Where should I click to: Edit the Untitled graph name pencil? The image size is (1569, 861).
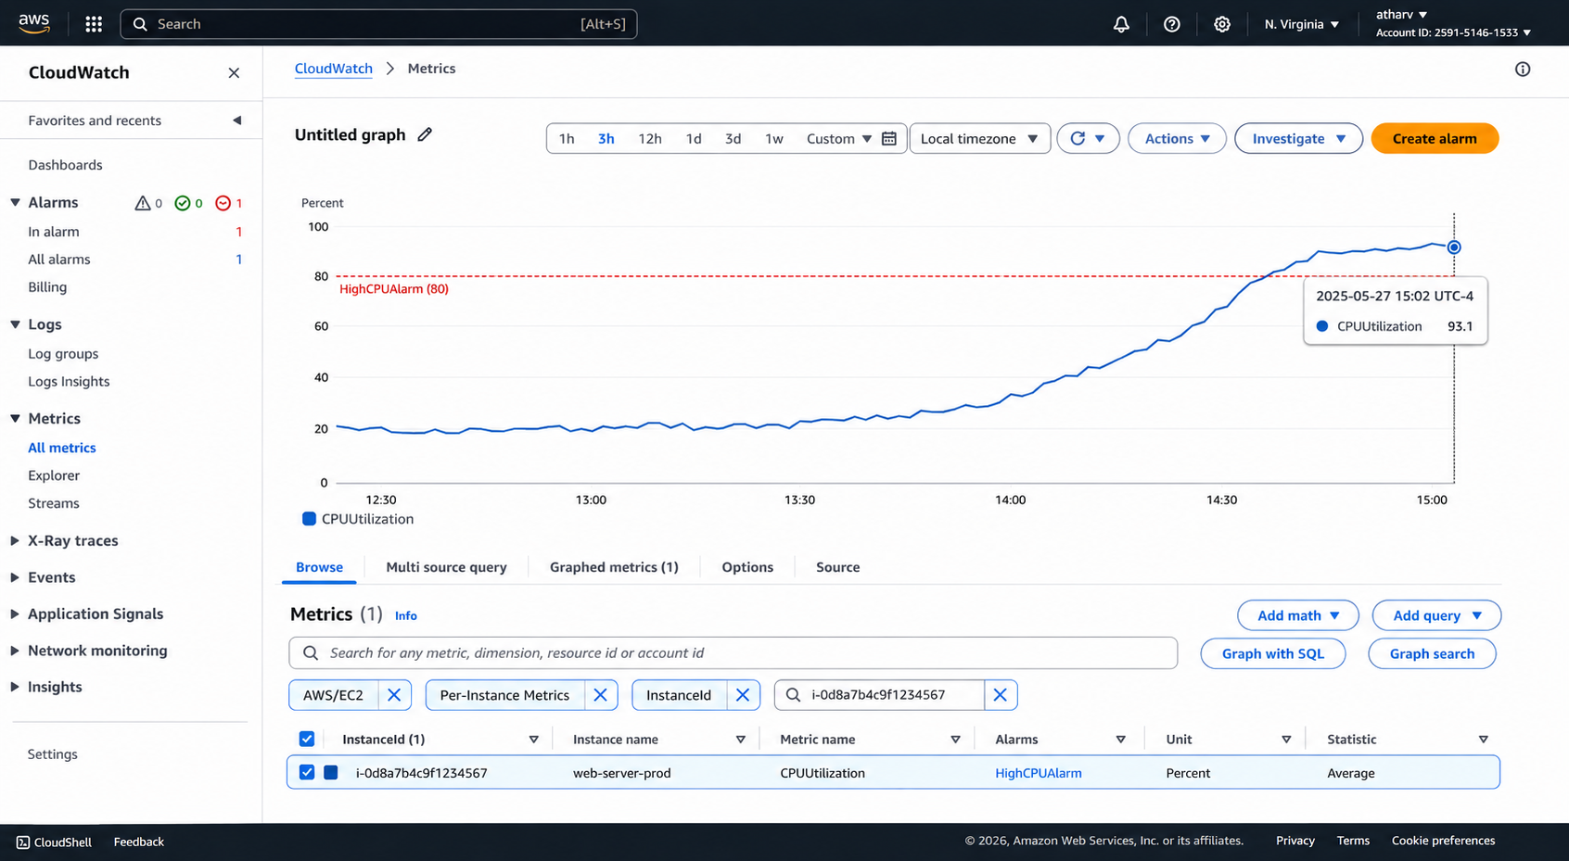pos(425,134)
